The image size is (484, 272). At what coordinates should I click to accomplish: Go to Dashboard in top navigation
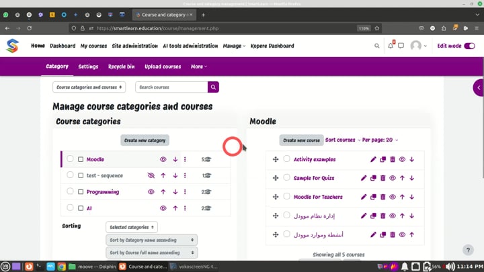tap(63, 46)
